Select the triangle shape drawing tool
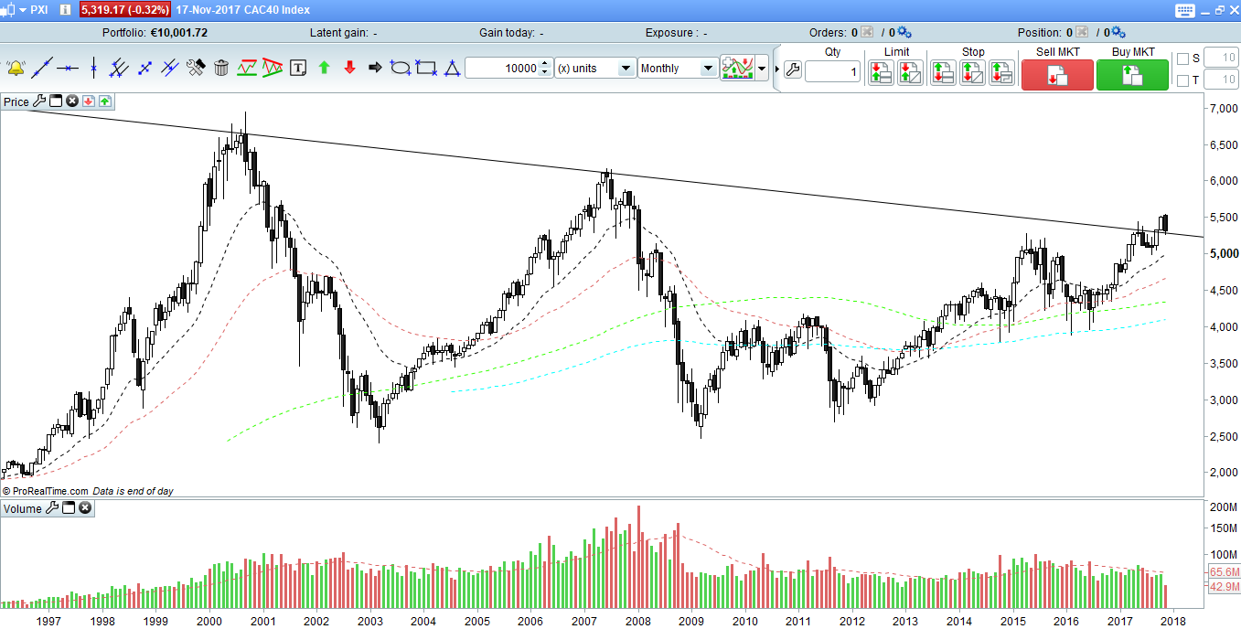This screenshot has height=629, width=1241. [451, 68]
